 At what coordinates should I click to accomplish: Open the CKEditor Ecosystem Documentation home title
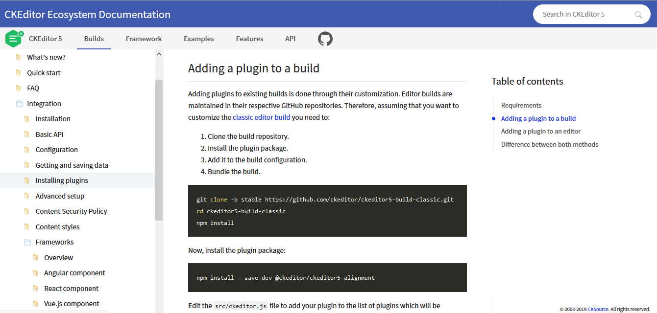click(88, 15)
